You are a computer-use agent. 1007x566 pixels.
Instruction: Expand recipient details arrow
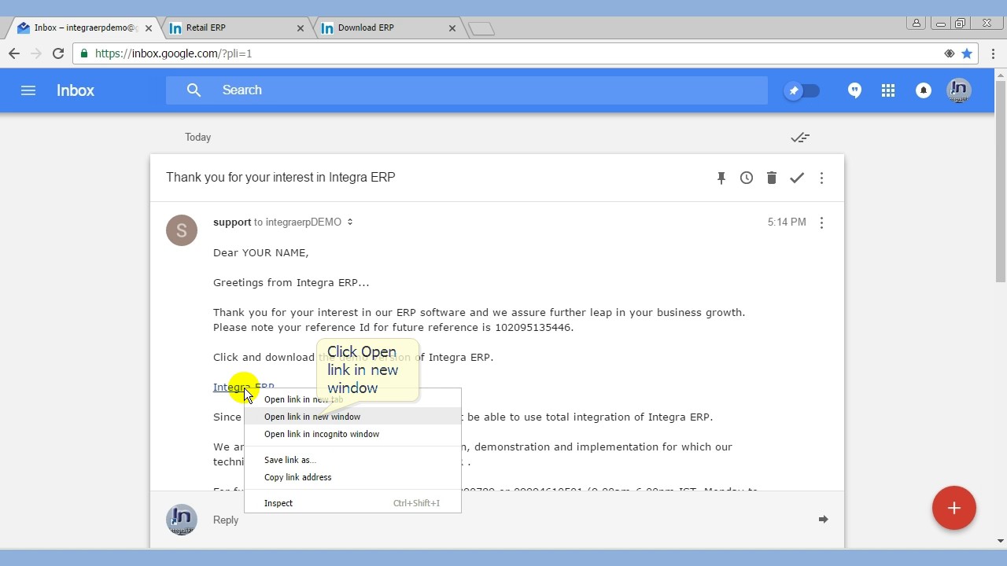(x=350, y=222)
